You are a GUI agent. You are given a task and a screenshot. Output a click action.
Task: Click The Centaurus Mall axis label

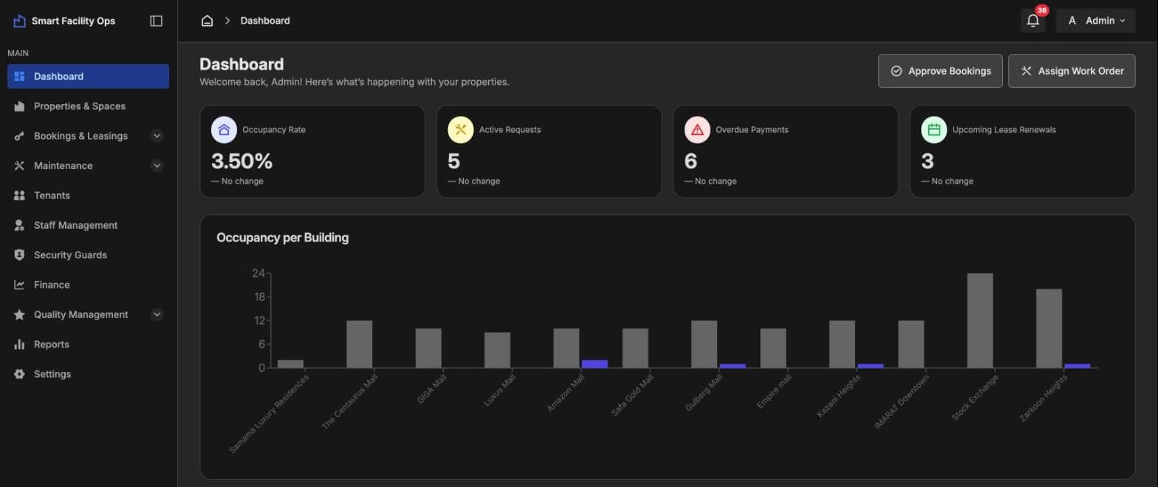[x=349, y=401]
